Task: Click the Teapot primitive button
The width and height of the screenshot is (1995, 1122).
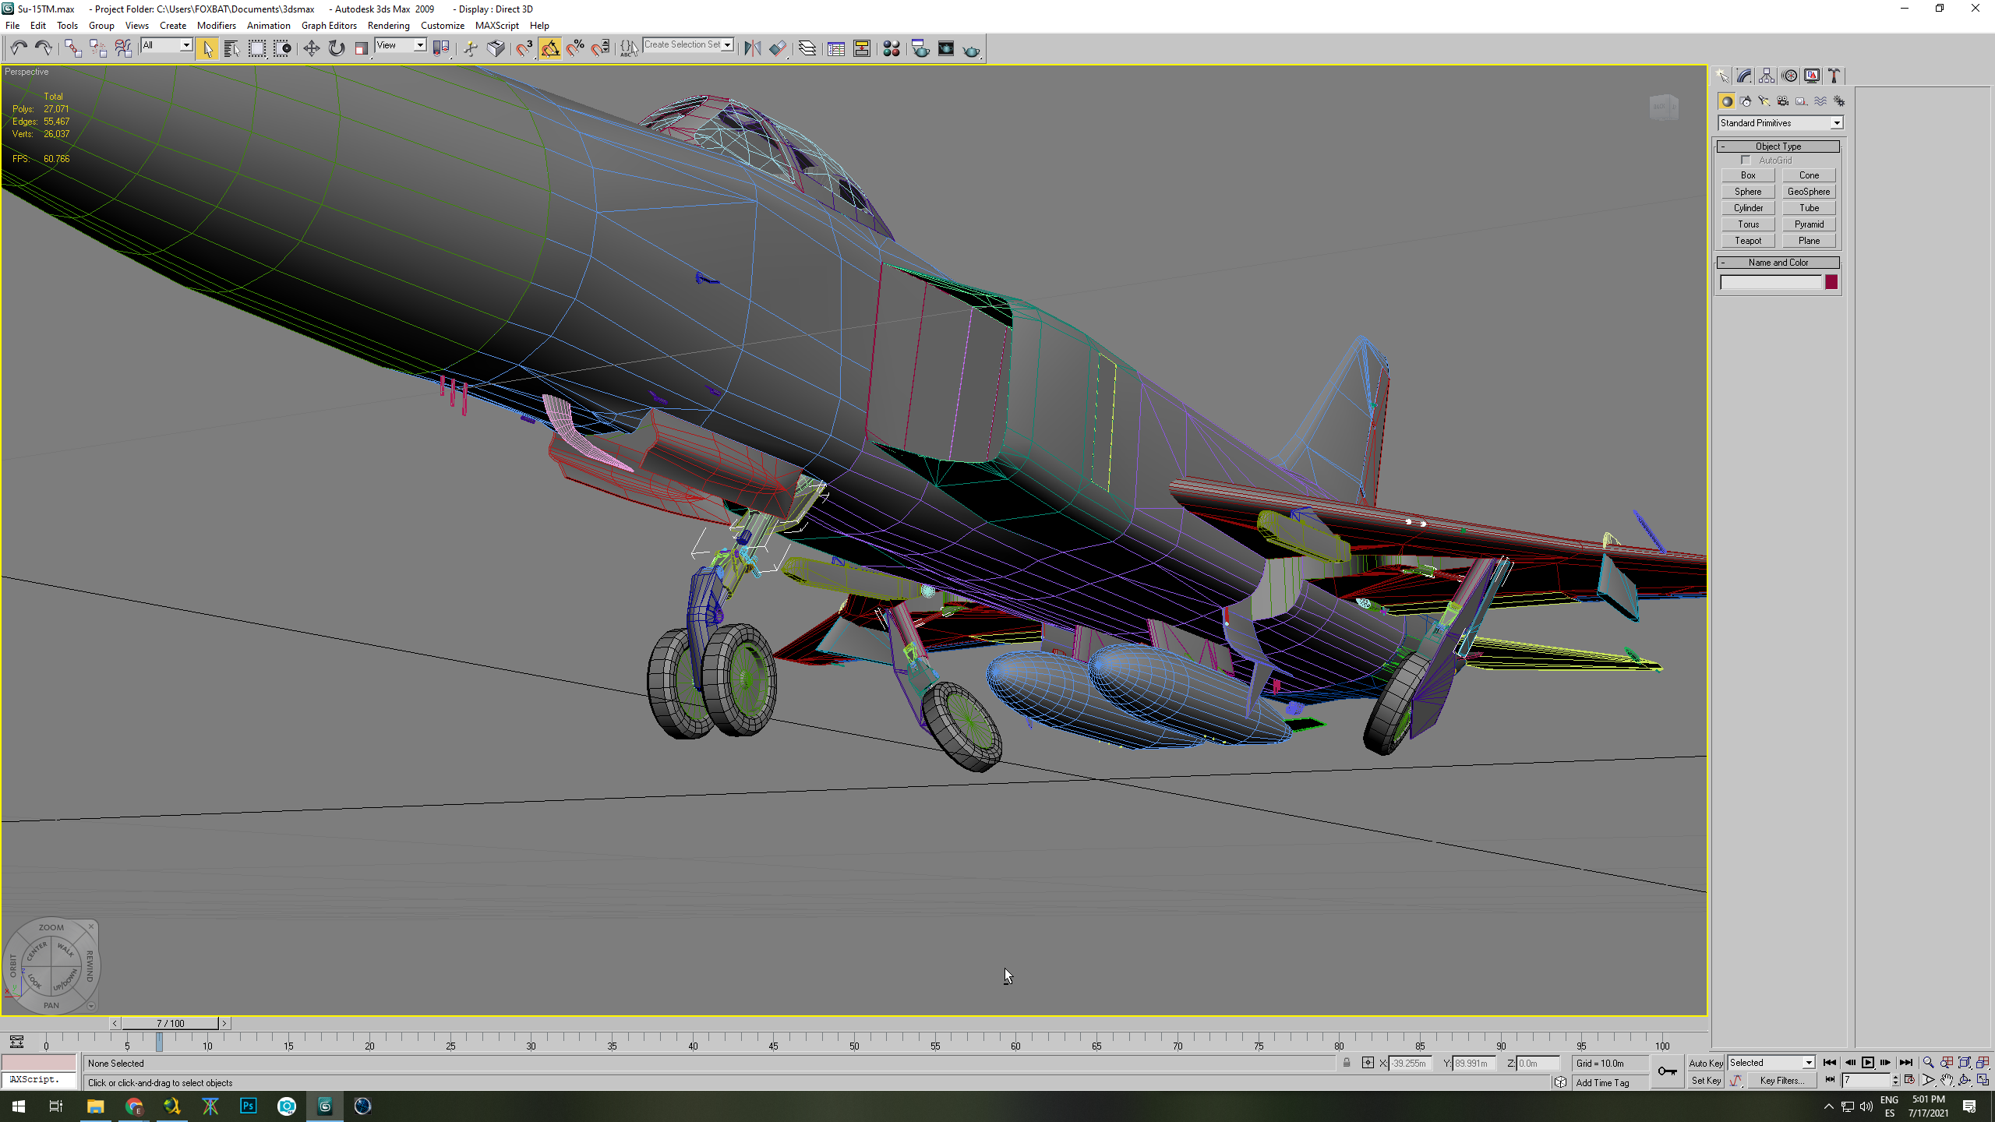Action: [1748, 241]
